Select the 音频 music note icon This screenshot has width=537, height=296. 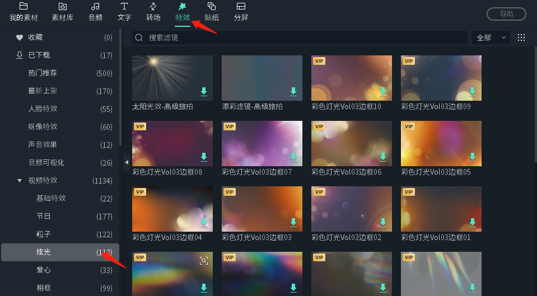[x=95, y=6]
